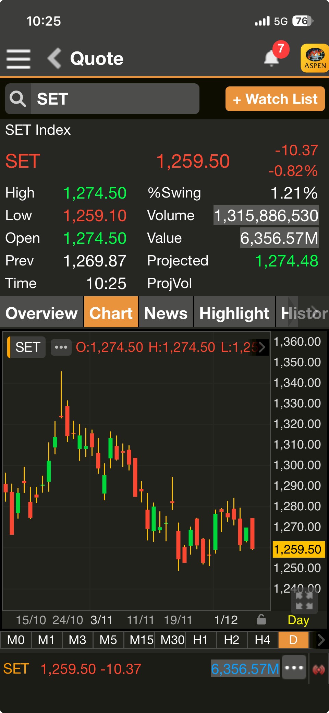The image size is (329, 713).
Task: Open chart options ellipsis next to SET
Action: [x=61, y=347]
